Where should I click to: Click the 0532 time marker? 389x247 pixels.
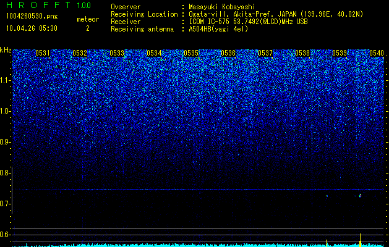click(80, 53)
